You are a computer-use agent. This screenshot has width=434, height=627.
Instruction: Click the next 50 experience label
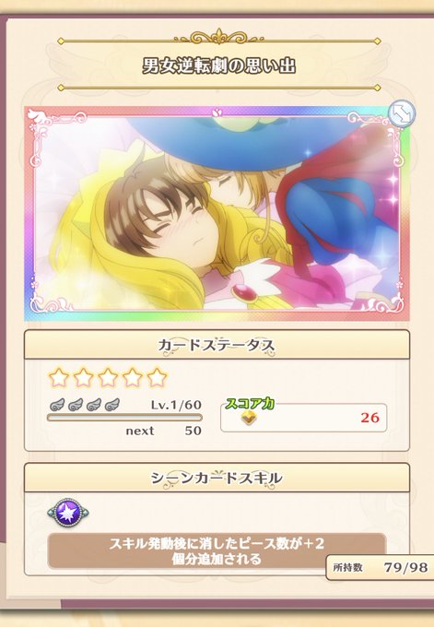(163, 431)
